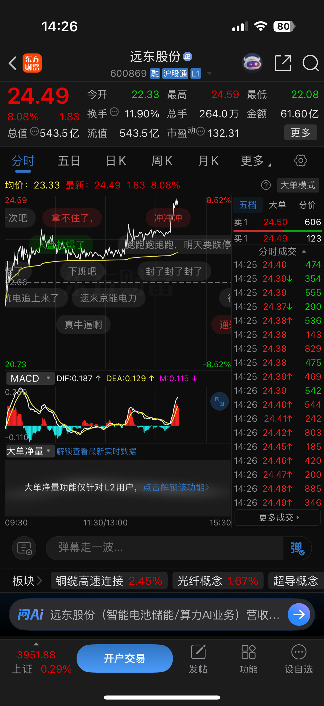
Task: Select the 五档 order book tab
Action: pos(248,205)
